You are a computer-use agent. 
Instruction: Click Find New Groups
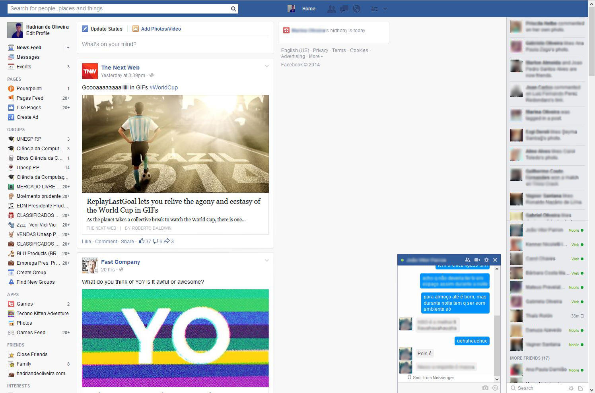pos(35,282)
